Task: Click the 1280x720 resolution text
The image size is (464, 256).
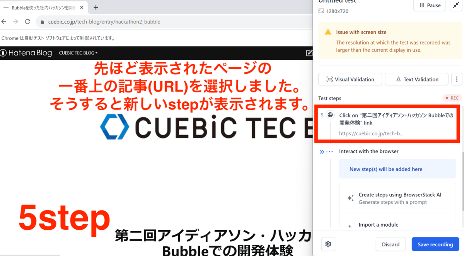Action: 338,11
